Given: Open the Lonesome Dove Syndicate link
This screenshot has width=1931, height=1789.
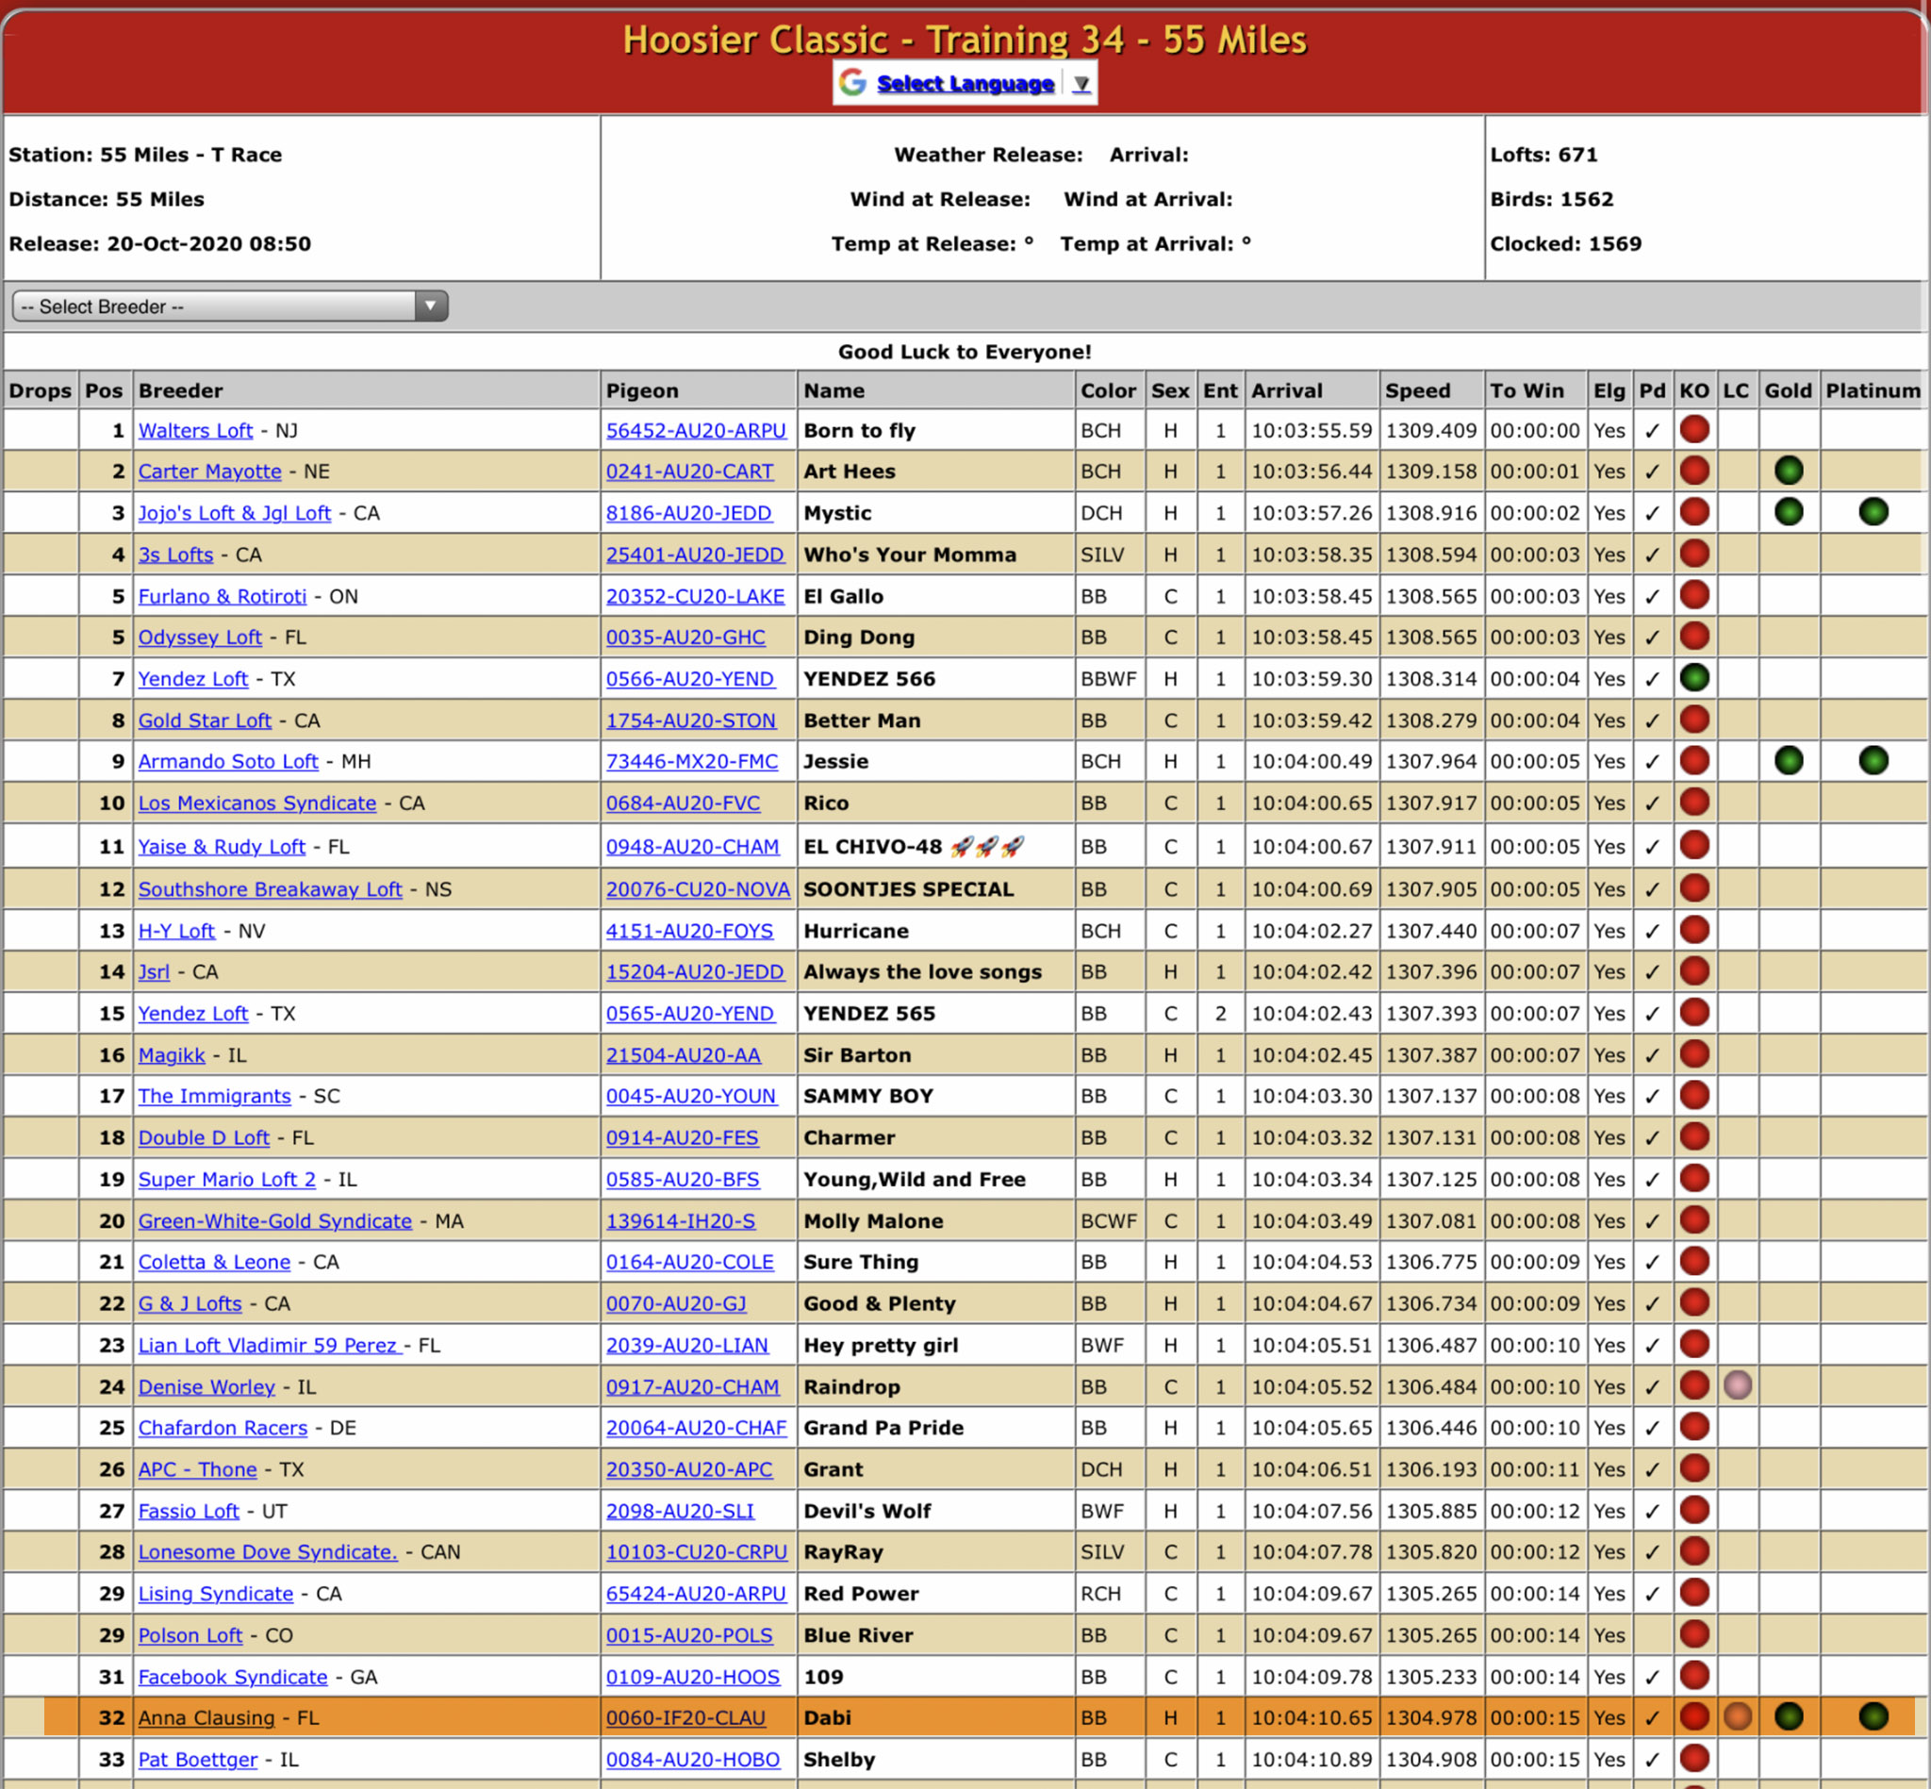Looking at the screenshot, I should 267,1552.
